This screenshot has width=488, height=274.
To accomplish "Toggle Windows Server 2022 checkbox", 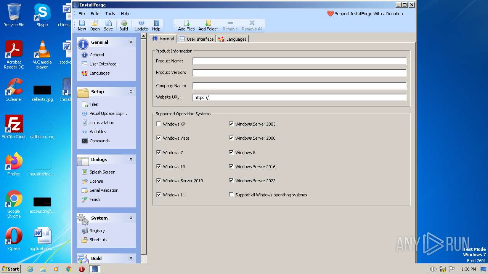I will (231, 181).
